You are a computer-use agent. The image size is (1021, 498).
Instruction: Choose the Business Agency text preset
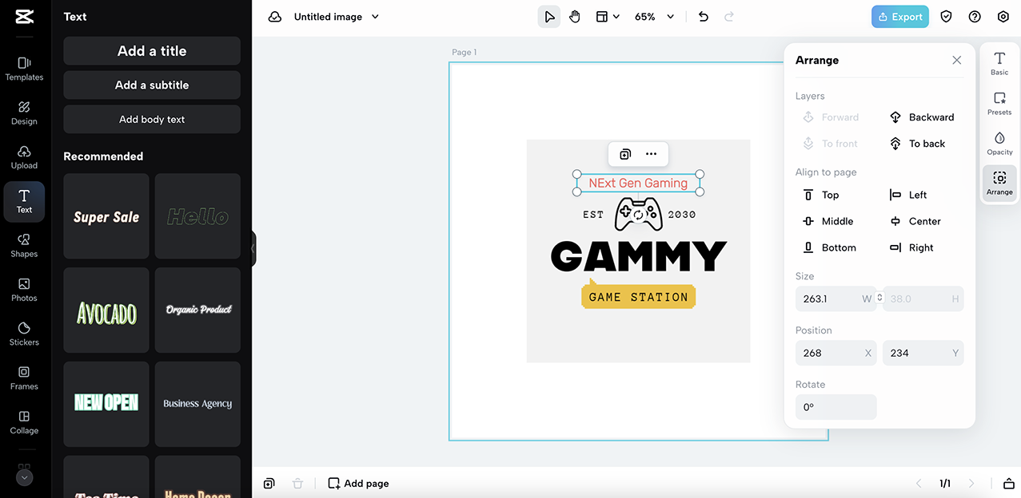coord(197,405)
